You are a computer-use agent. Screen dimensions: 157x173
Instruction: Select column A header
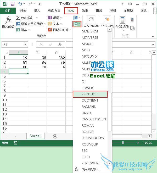[x=18, y=53]
